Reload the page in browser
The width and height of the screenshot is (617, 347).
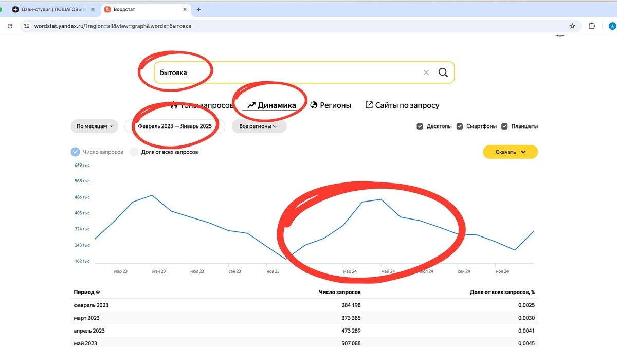point(10,26)
